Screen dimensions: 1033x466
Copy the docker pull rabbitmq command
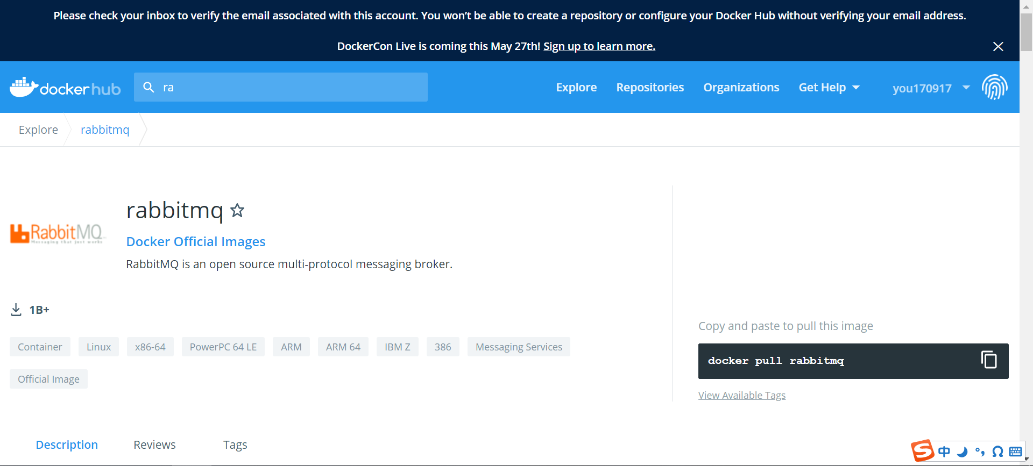coord(989,360)
